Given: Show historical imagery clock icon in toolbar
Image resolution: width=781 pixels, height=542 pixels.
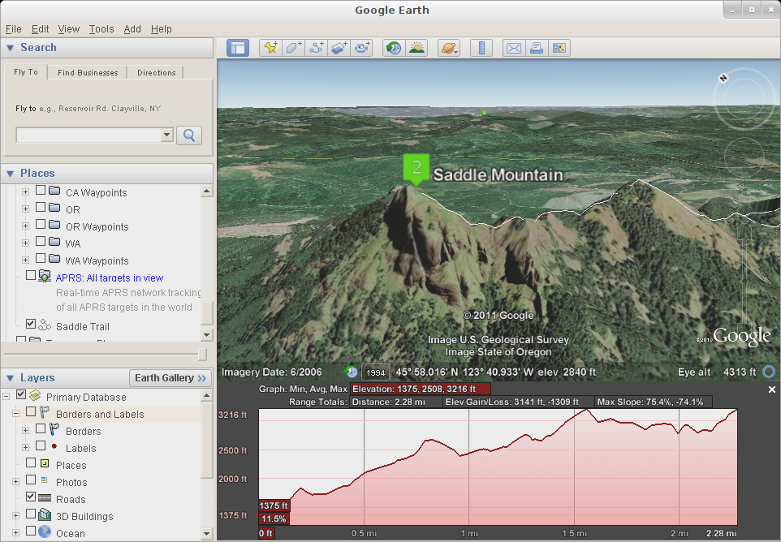Looking at the screenshot, I should (394, 48).
